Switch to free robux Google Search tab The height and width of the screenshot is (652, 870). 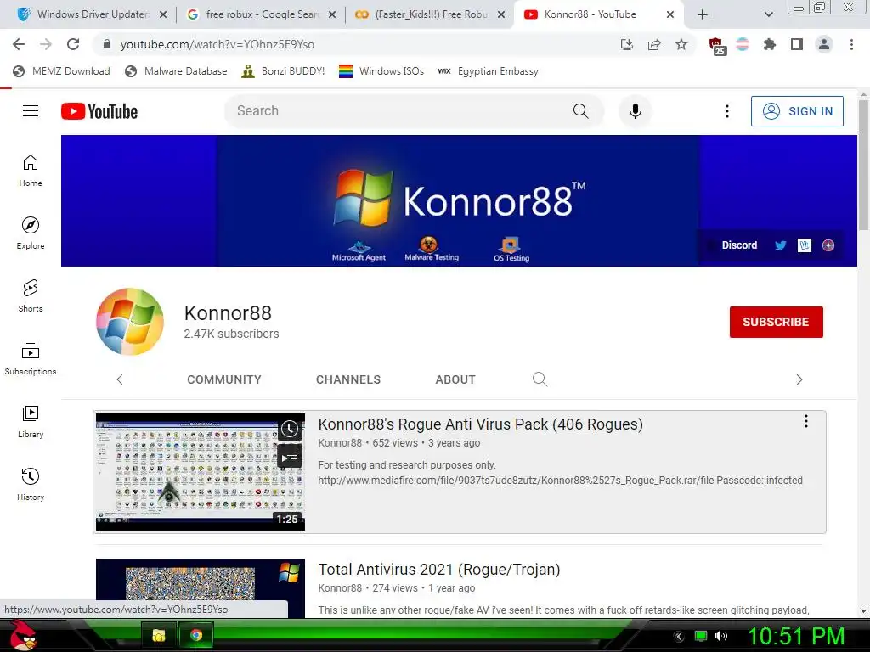tap(262, 14)
